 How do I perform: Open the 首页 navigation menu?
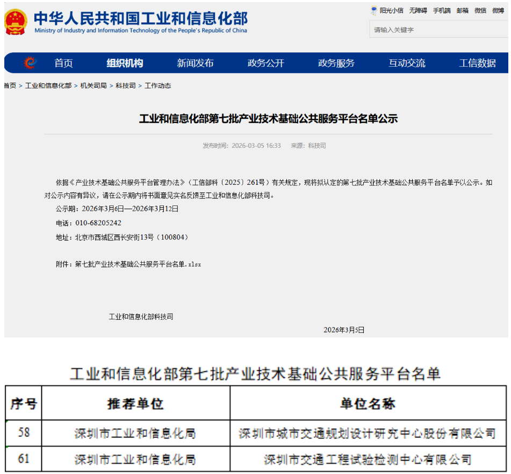pos(63,63)
